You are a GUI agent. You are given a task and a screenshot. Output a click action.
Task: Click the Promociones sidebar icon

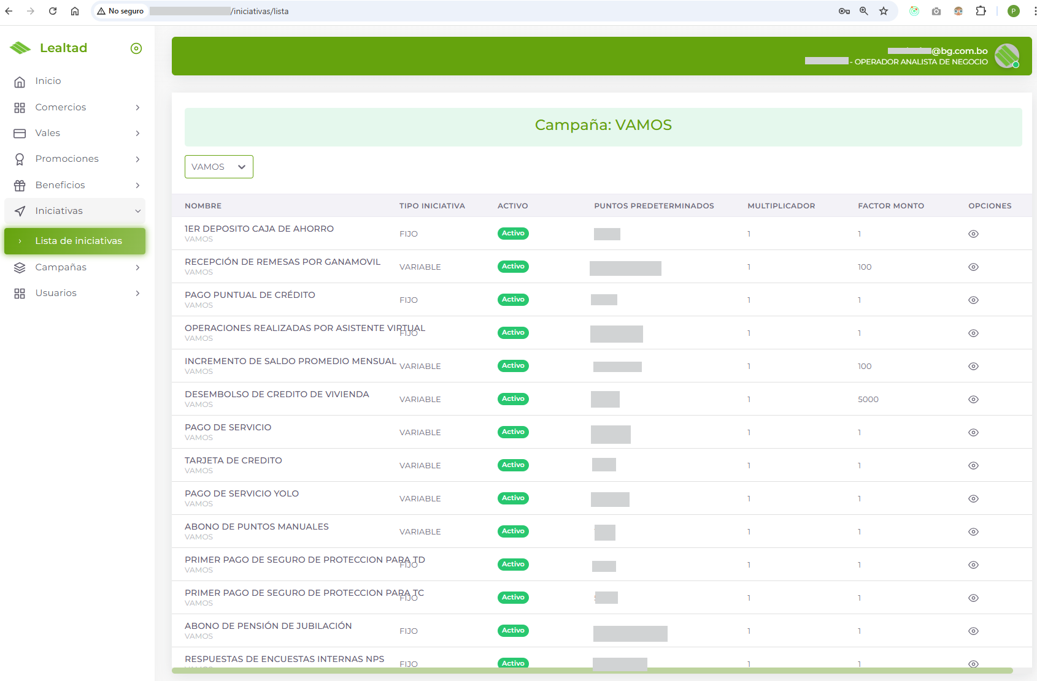[x=19, y=159]
